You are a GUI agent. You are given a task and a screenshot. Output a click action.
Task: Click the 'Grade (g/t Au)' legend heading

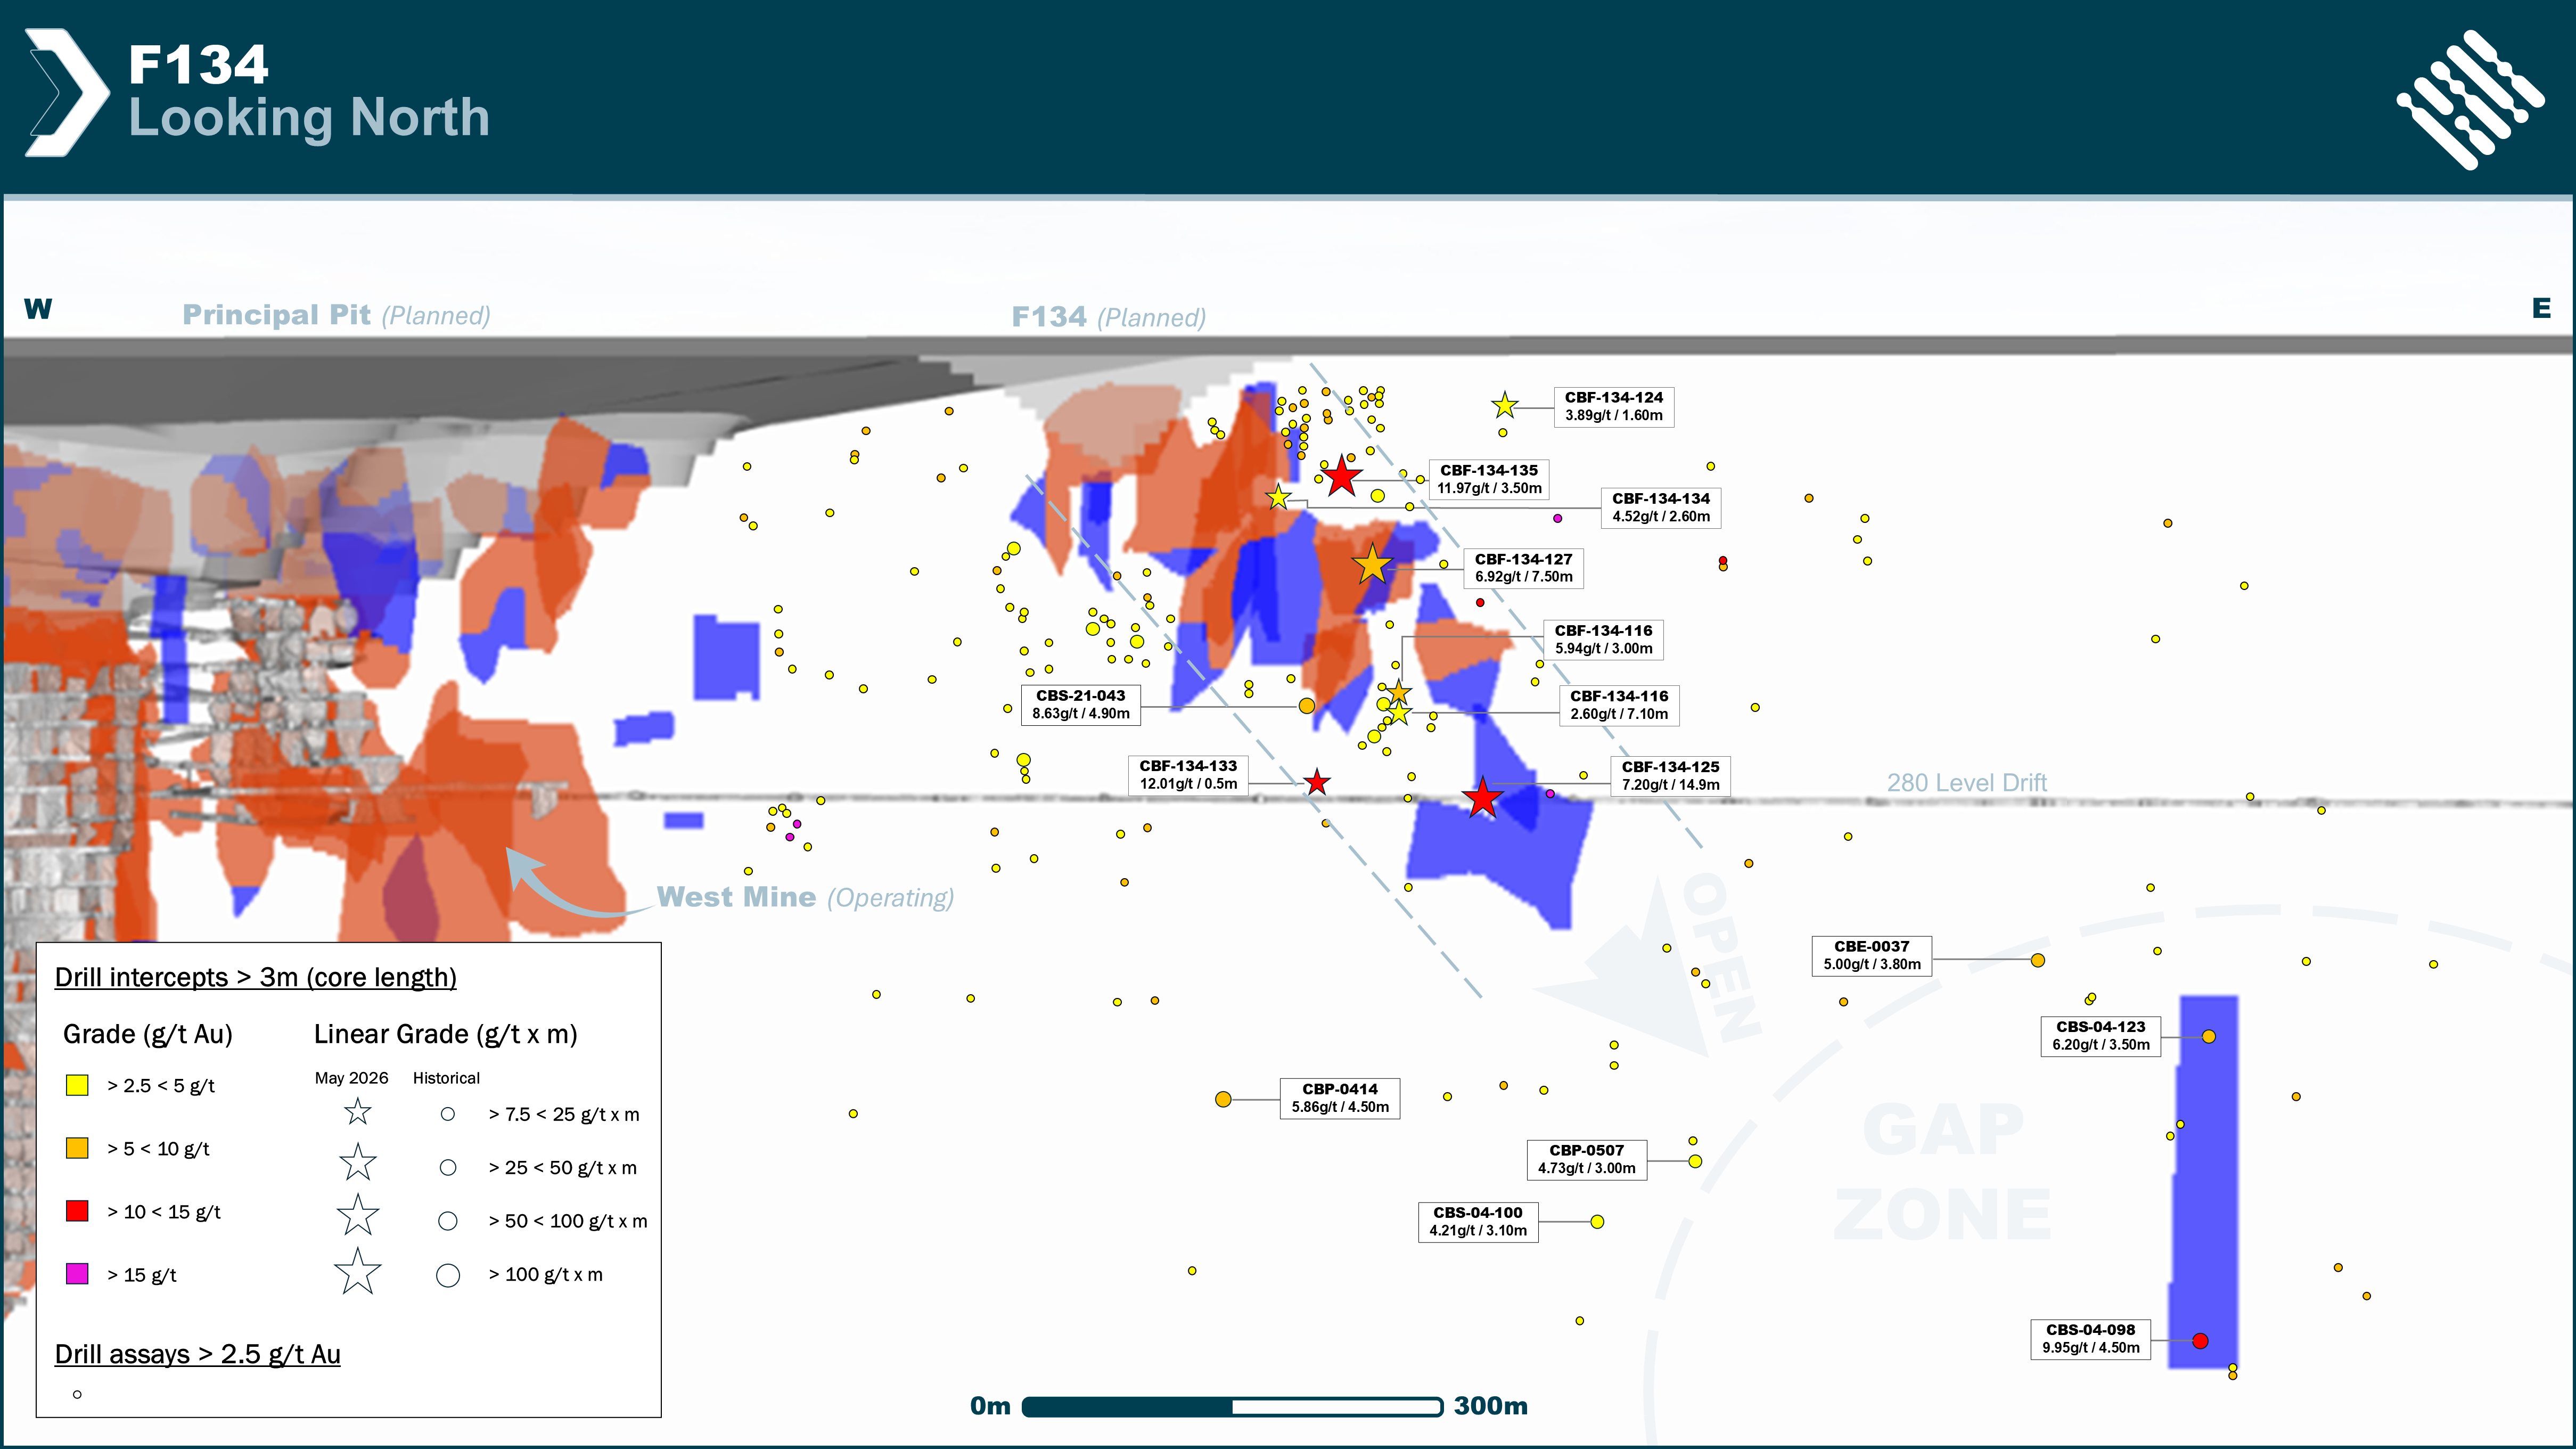coord(147,1035)
